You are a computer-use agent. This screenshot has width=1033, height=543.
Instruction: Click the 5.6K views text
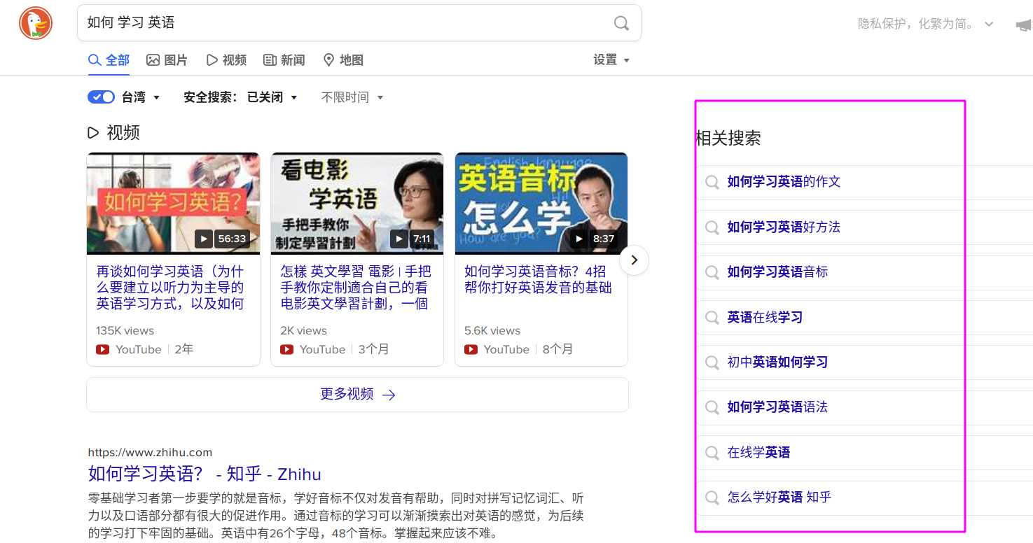pos(492,331)
